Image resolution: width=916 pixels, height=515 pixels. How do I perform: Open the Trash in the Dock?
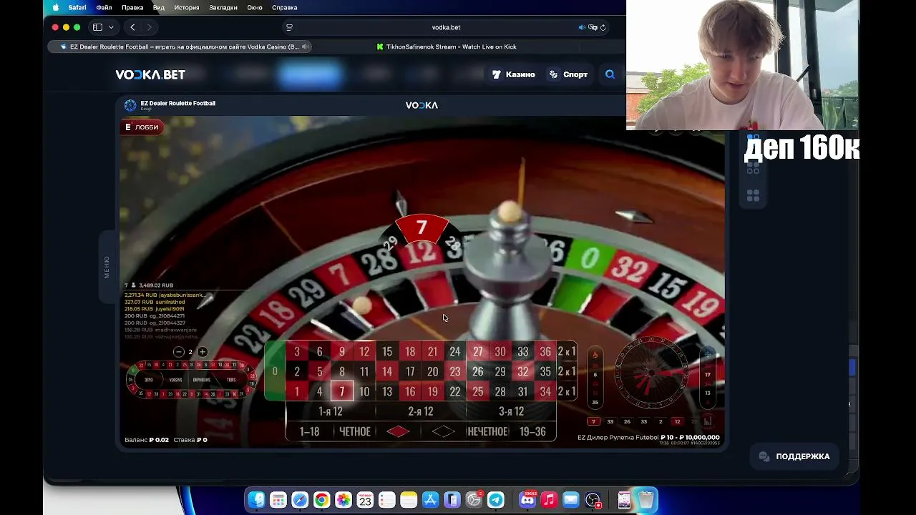645,500
